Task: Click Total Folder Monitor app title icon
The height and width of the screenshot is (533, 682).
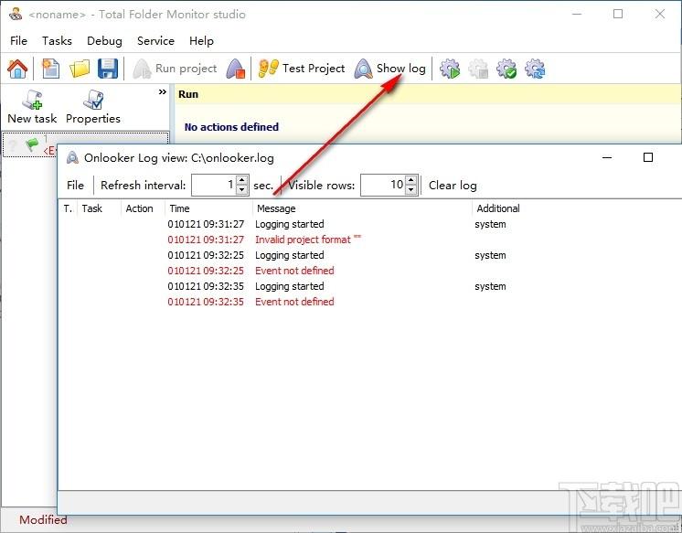Action: [x=16, y=14]
